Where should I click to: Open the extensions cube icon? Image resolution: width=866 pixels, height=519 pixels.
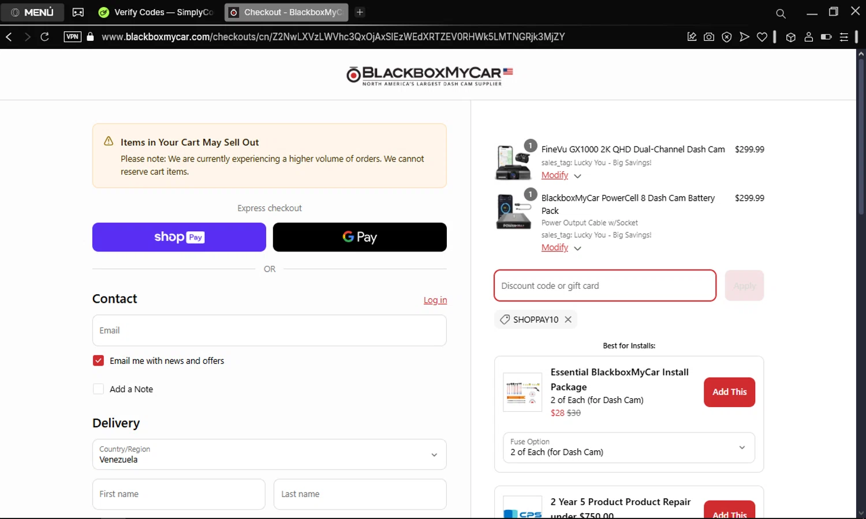click(x=791, y=37)
